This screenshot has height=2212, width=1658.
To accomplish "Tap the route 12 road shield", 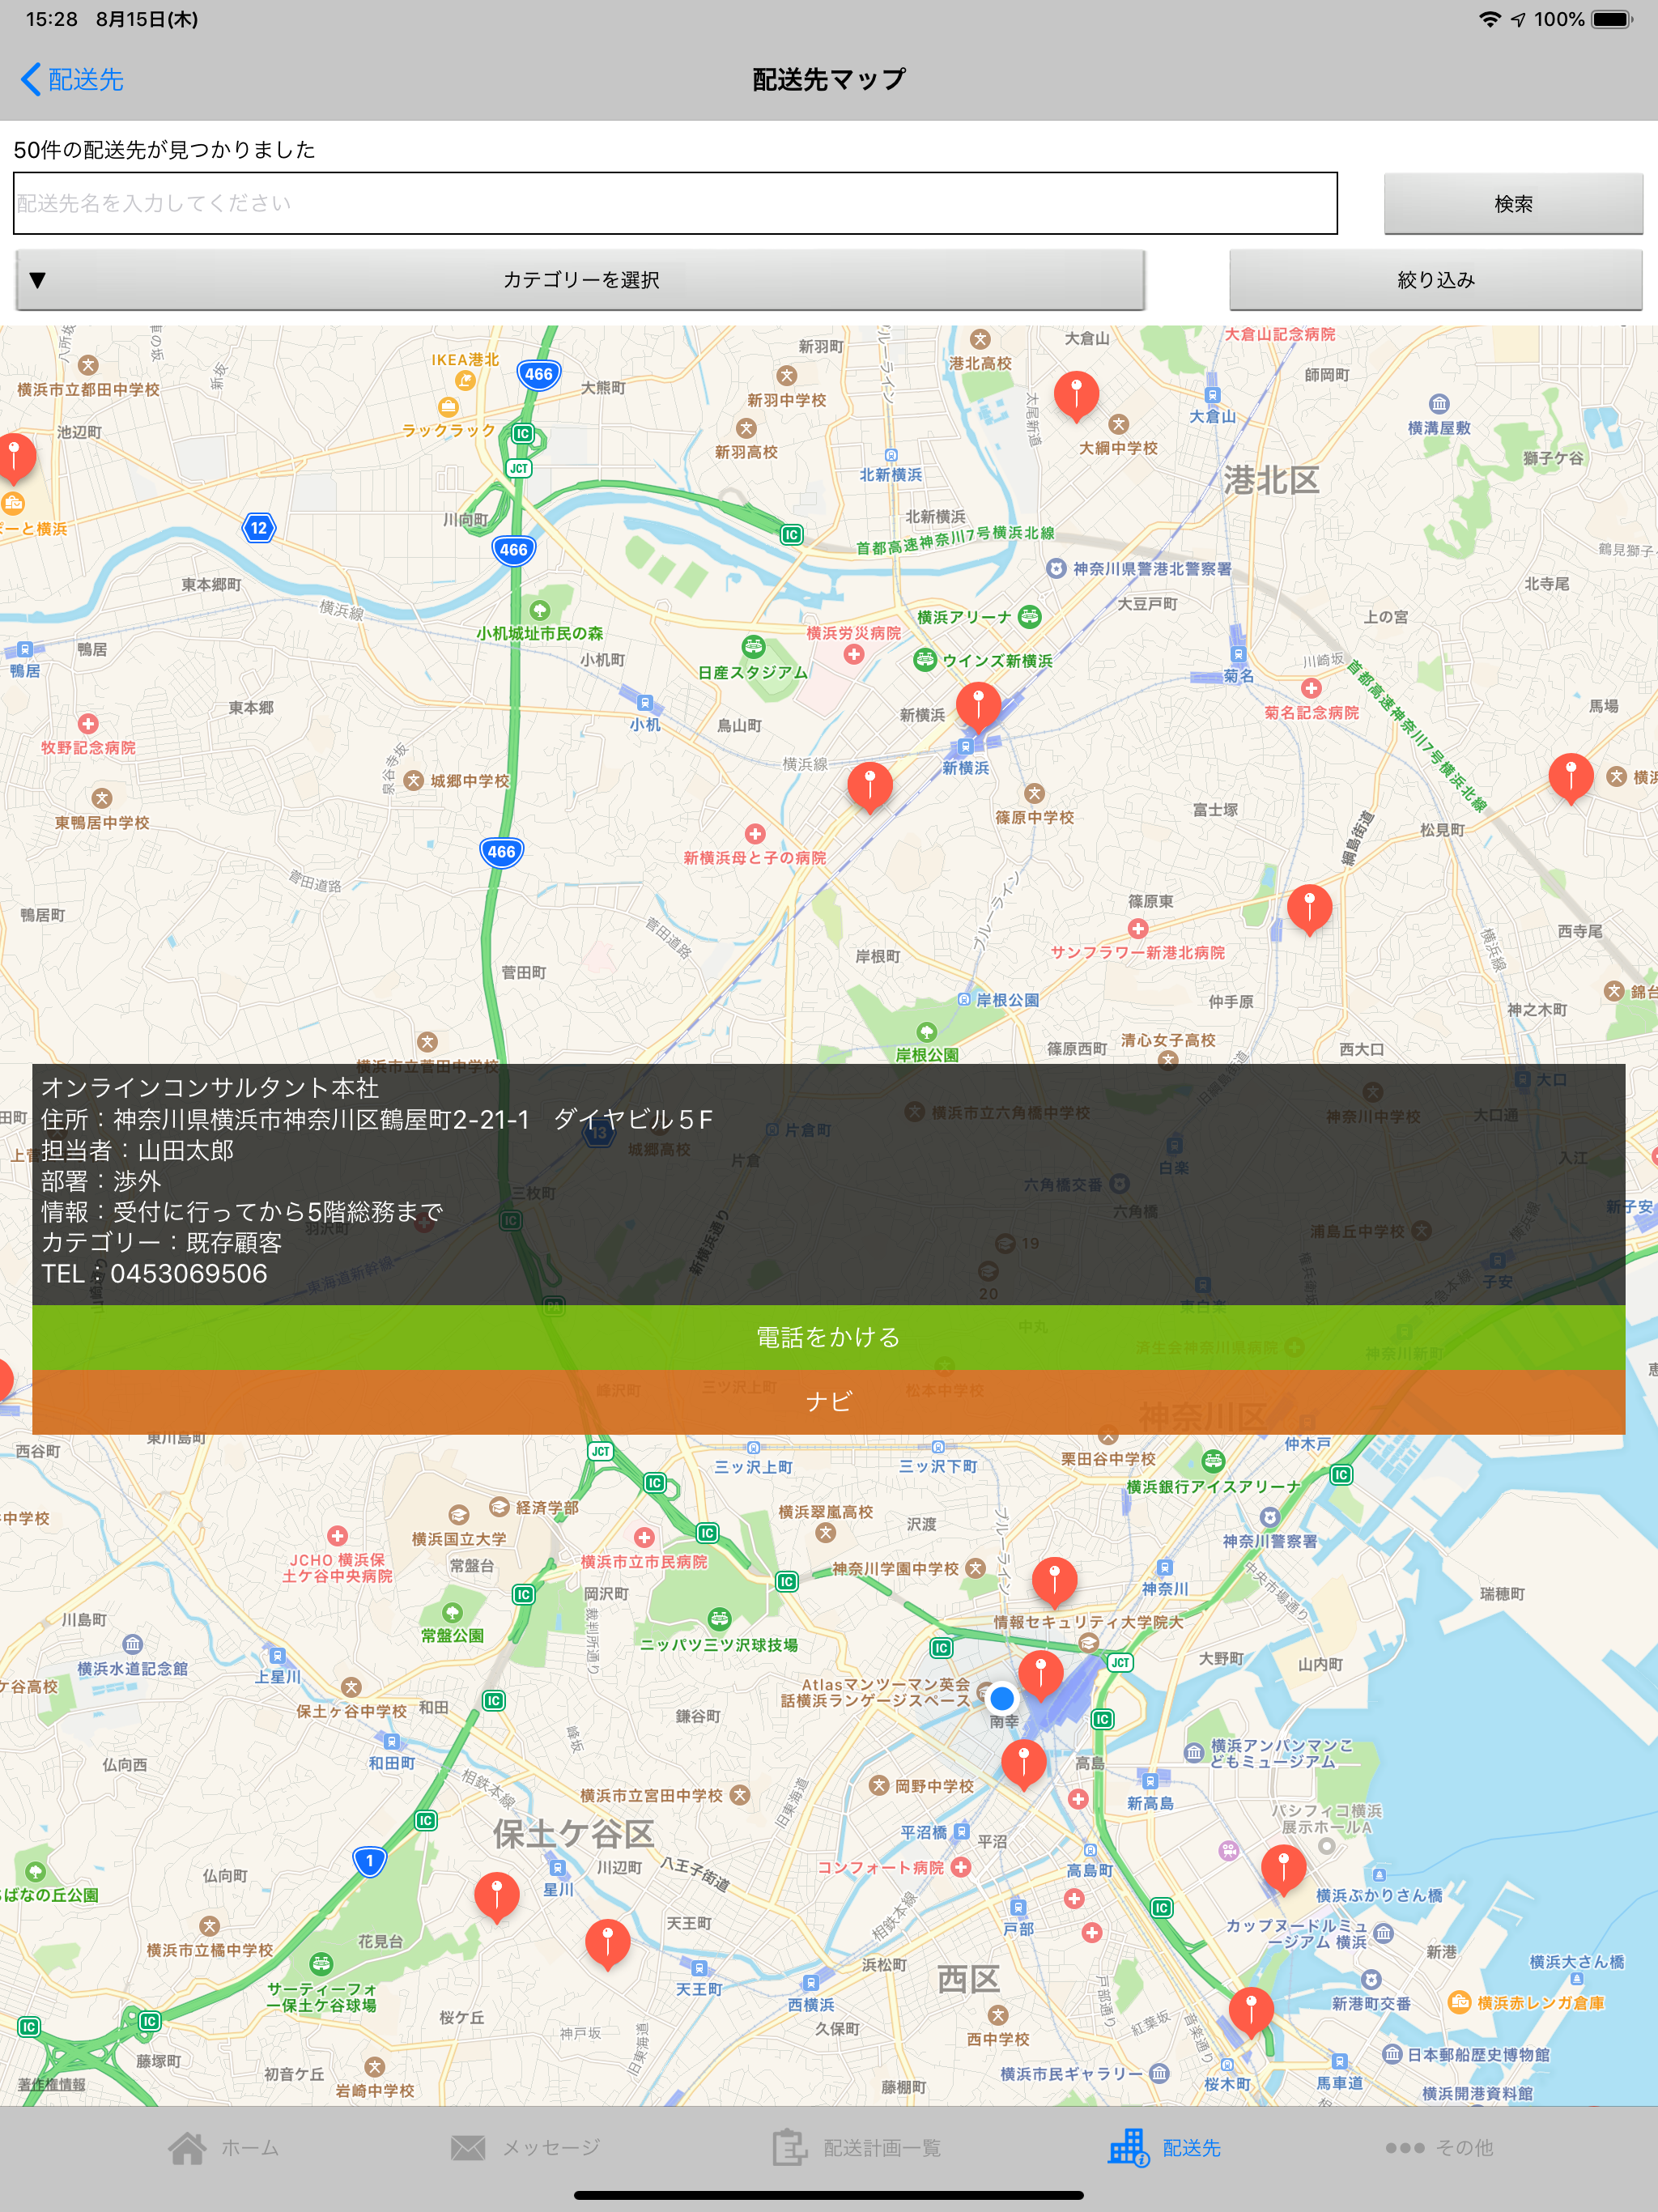I will (x=259, y=528).
